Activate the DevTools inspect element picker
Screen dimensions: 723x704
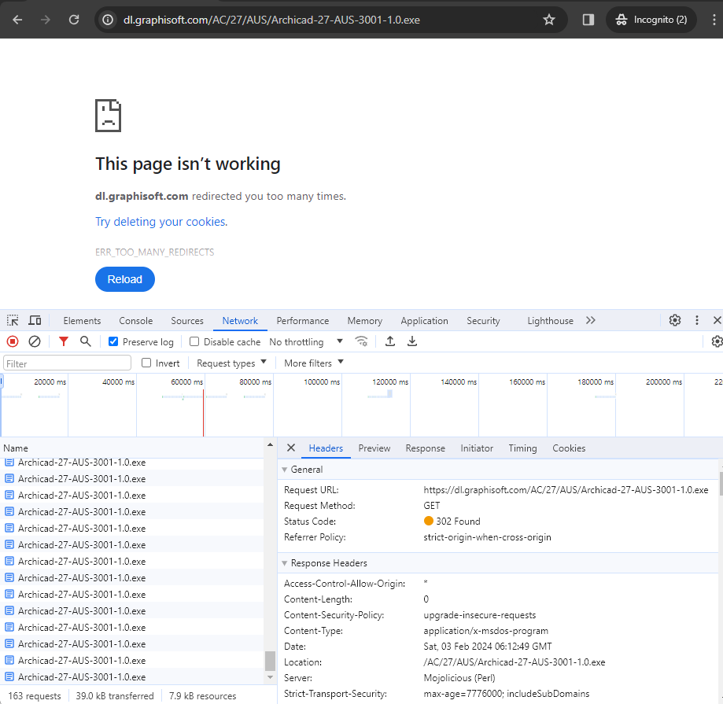[13, 320]
